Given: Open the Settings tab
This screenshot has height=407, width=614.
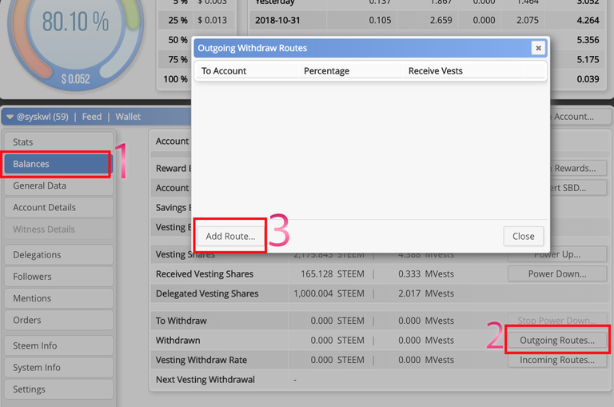Looking at the screenshot, I should pyautogui.click(x=58, y=389).
